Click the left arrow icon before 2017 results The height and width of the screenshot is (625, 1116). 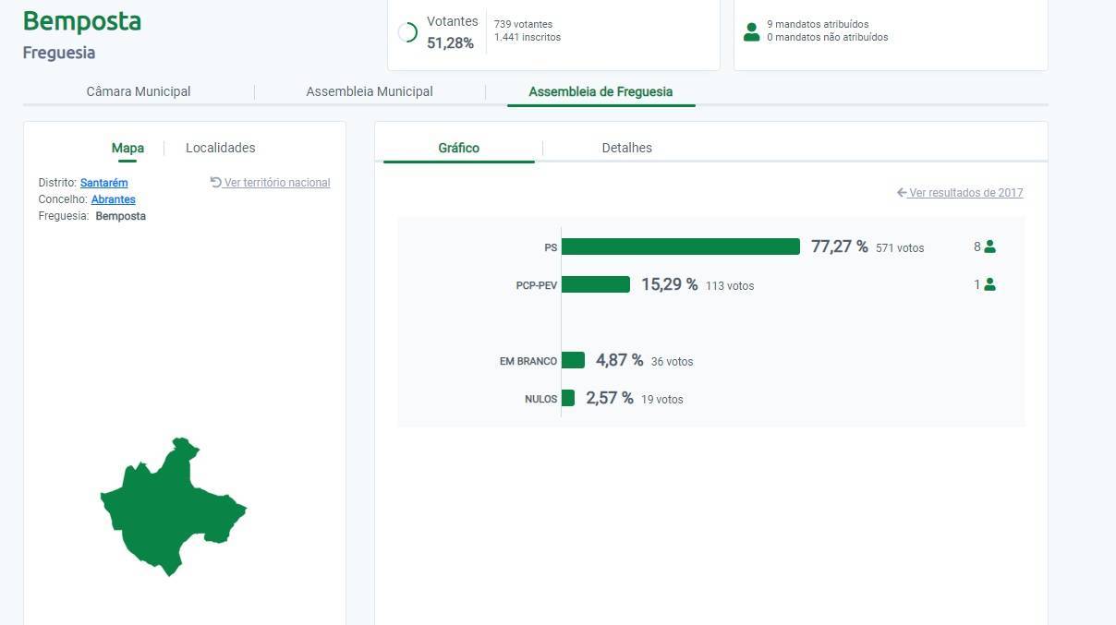pyautogui.click(x=902, y=193)
